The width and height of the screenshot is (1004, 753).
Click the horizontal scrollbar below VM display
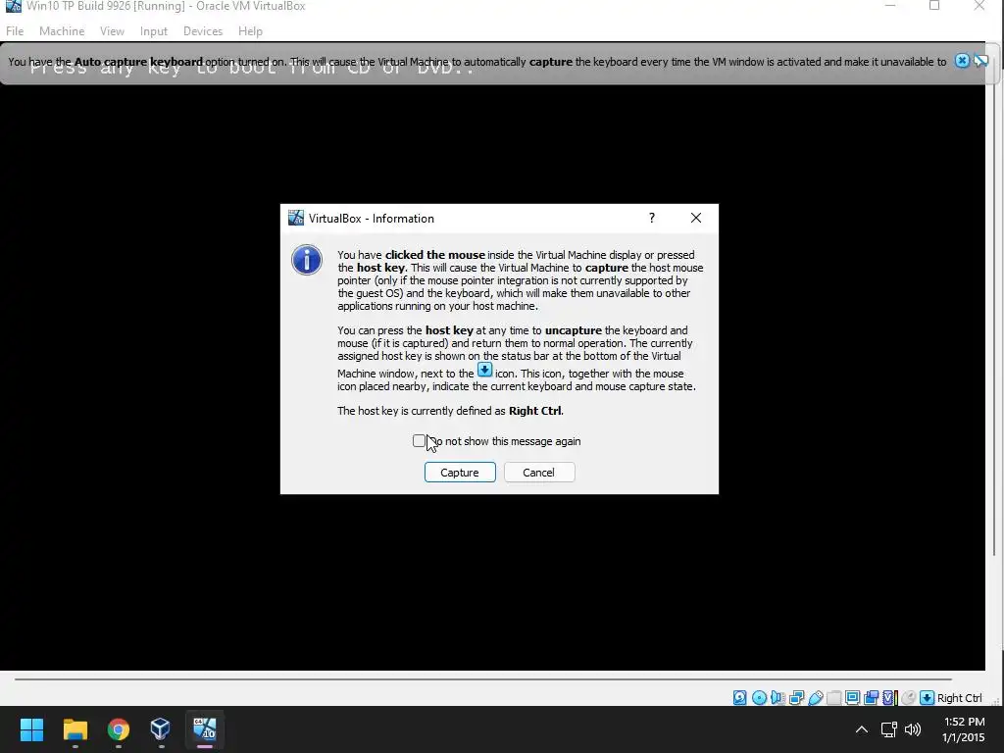(x=482, y=678)
